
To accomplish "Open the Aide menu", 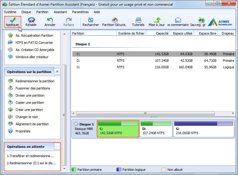I will point(97,12).
